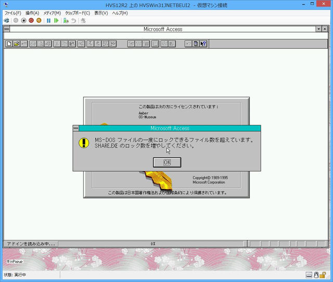Click the mouse status icon in VM status bar
Image resolution: width=333 pixels, height=282 pixels.
[x=316, y=275]
